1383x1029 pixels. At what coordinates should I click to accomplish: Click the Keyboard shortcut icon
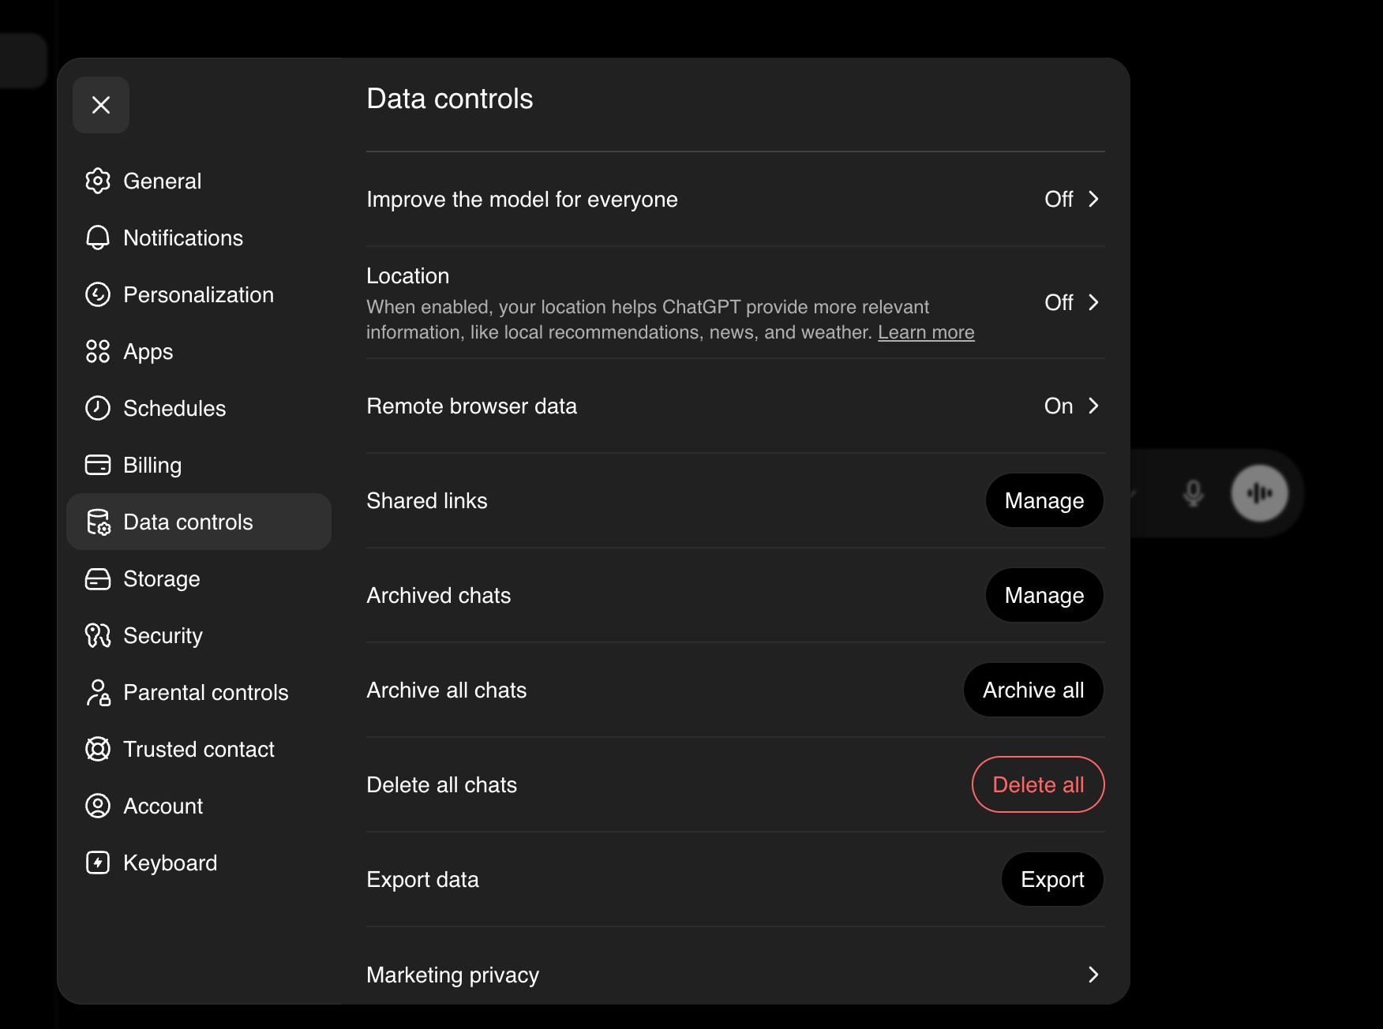pyautogui.click(x=98, y=862)
